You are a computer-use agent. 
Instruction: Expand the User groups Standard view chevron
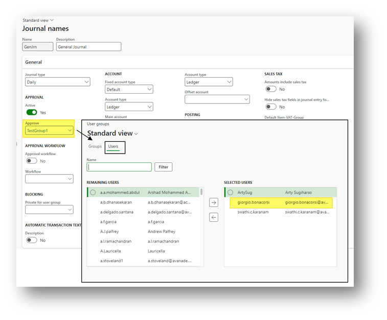click(x=136, y=134)
